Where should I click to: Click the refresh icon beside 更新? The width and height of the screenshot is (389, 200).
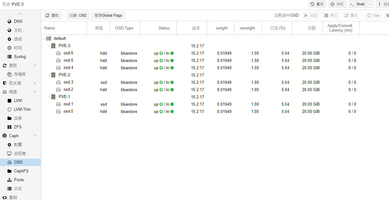click(x=5, y=66)
